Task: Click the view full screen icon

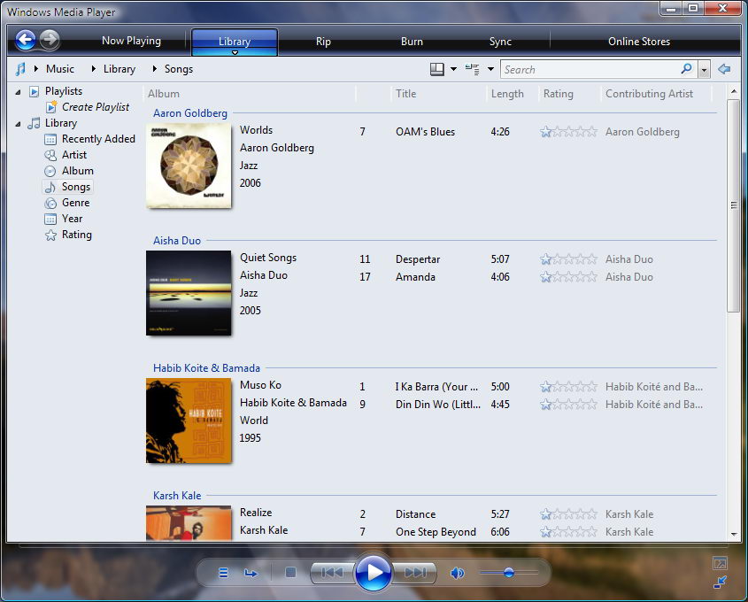Action: [x=720, y=563]
